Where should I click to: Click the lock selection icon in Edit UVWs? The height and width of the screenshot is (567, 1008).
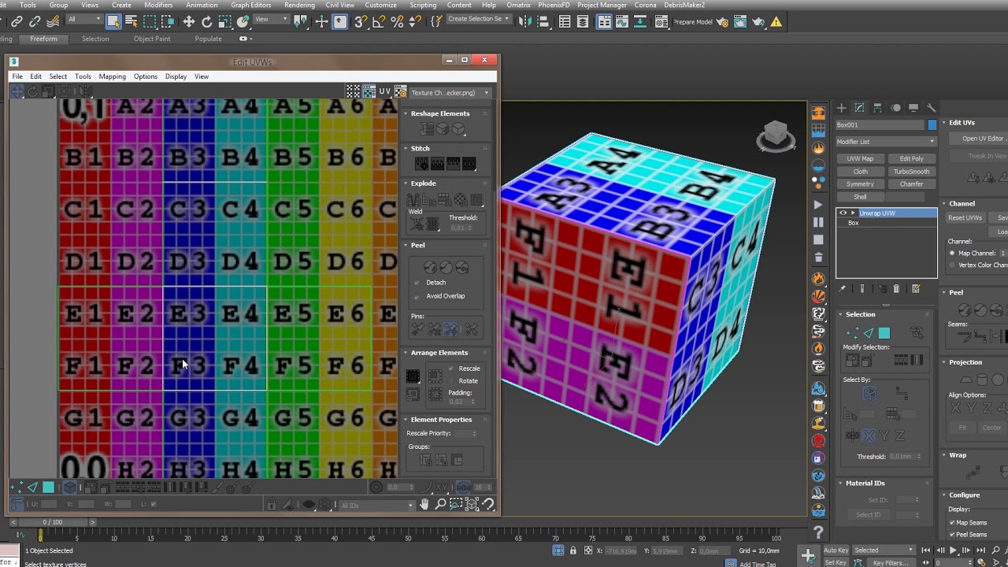point(271,505)
